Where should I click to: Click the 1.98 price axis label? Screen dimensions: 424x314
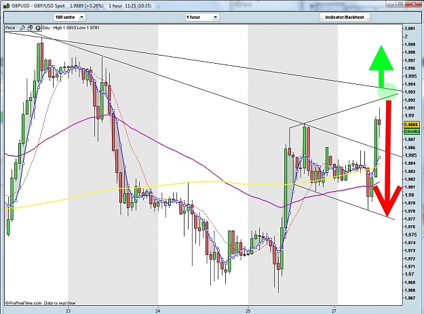tap(409, 195)
